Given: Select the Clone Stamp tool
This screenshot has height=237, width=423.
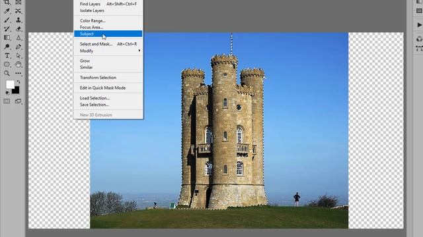Looking at the screenshot, I should tap(18, 20).
